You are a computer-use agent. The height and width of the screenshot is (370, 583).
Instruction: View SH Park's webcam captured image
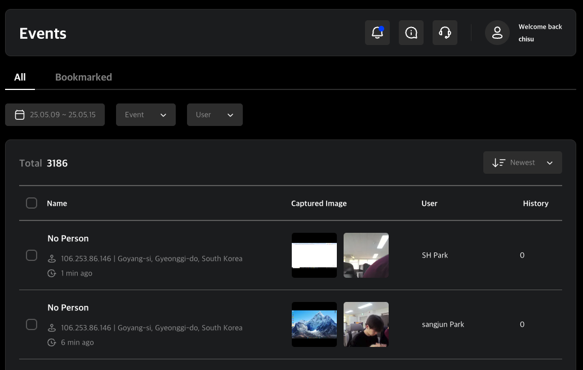coord(366,255)
